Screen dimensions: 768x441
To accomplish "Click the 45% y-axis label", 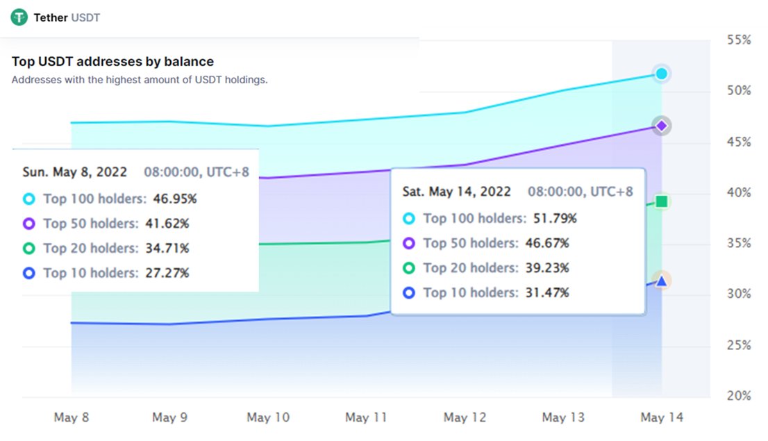I will tap(739, 142).
